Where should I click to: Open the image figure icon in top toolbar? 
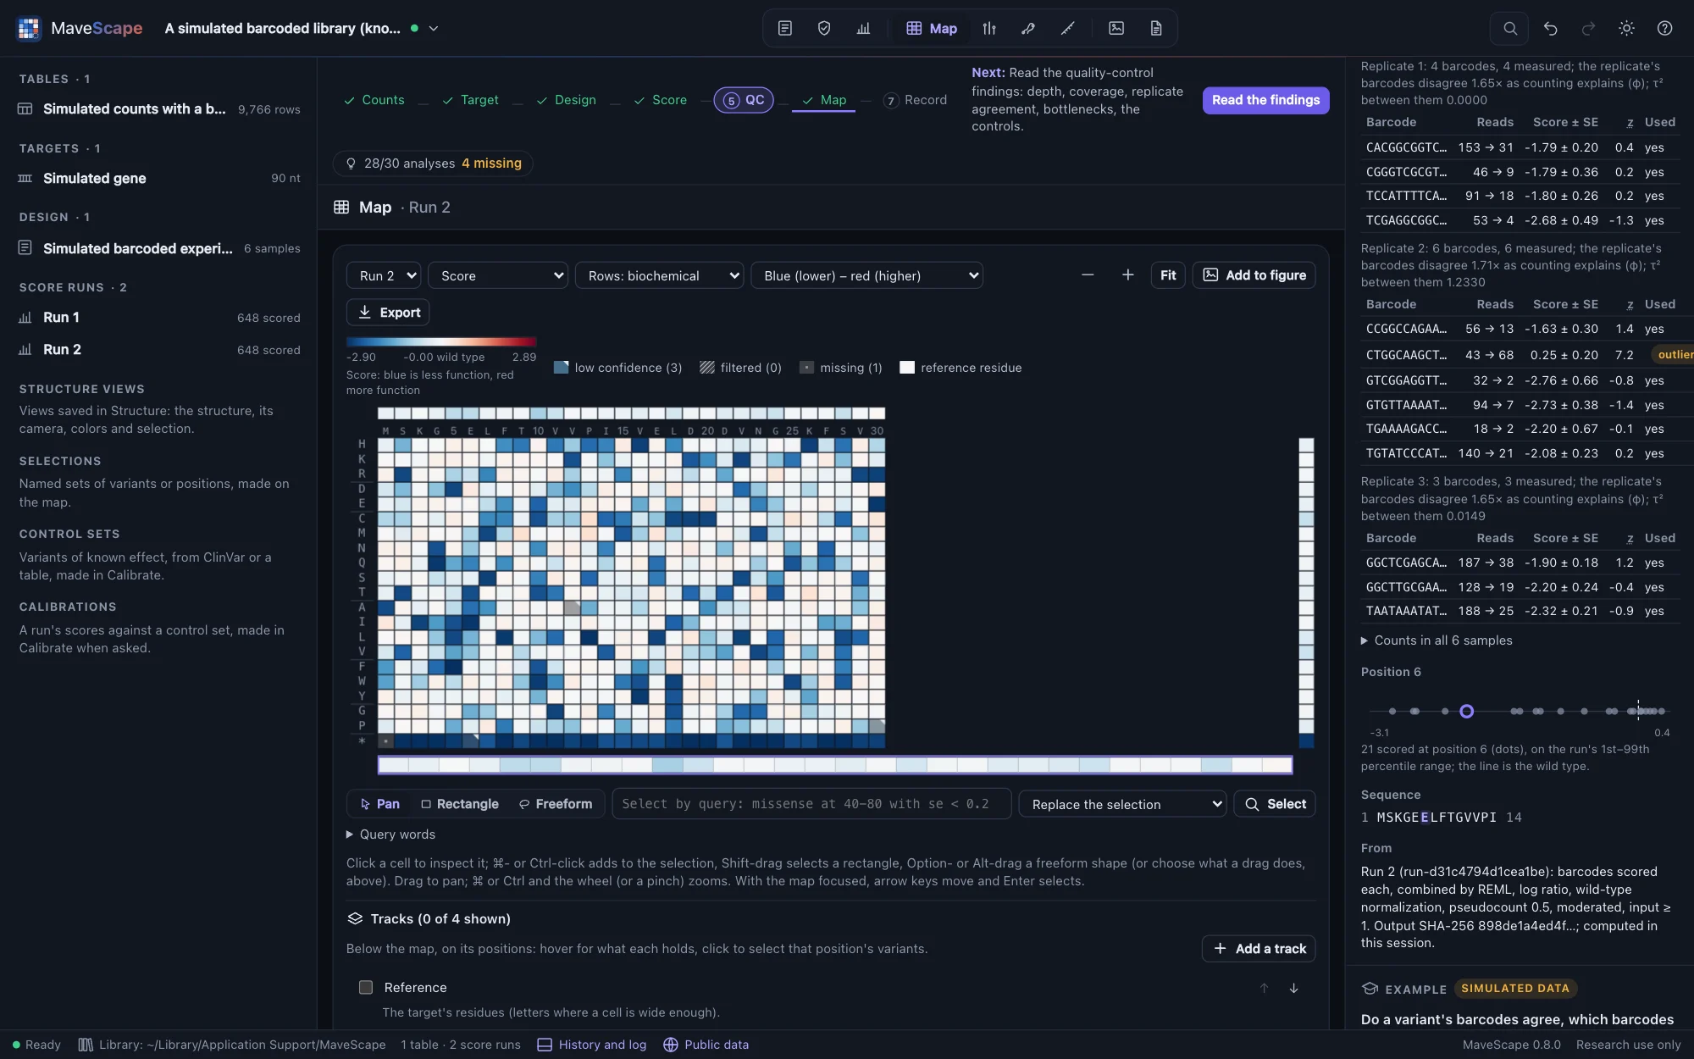click(x=1116, y=29)
